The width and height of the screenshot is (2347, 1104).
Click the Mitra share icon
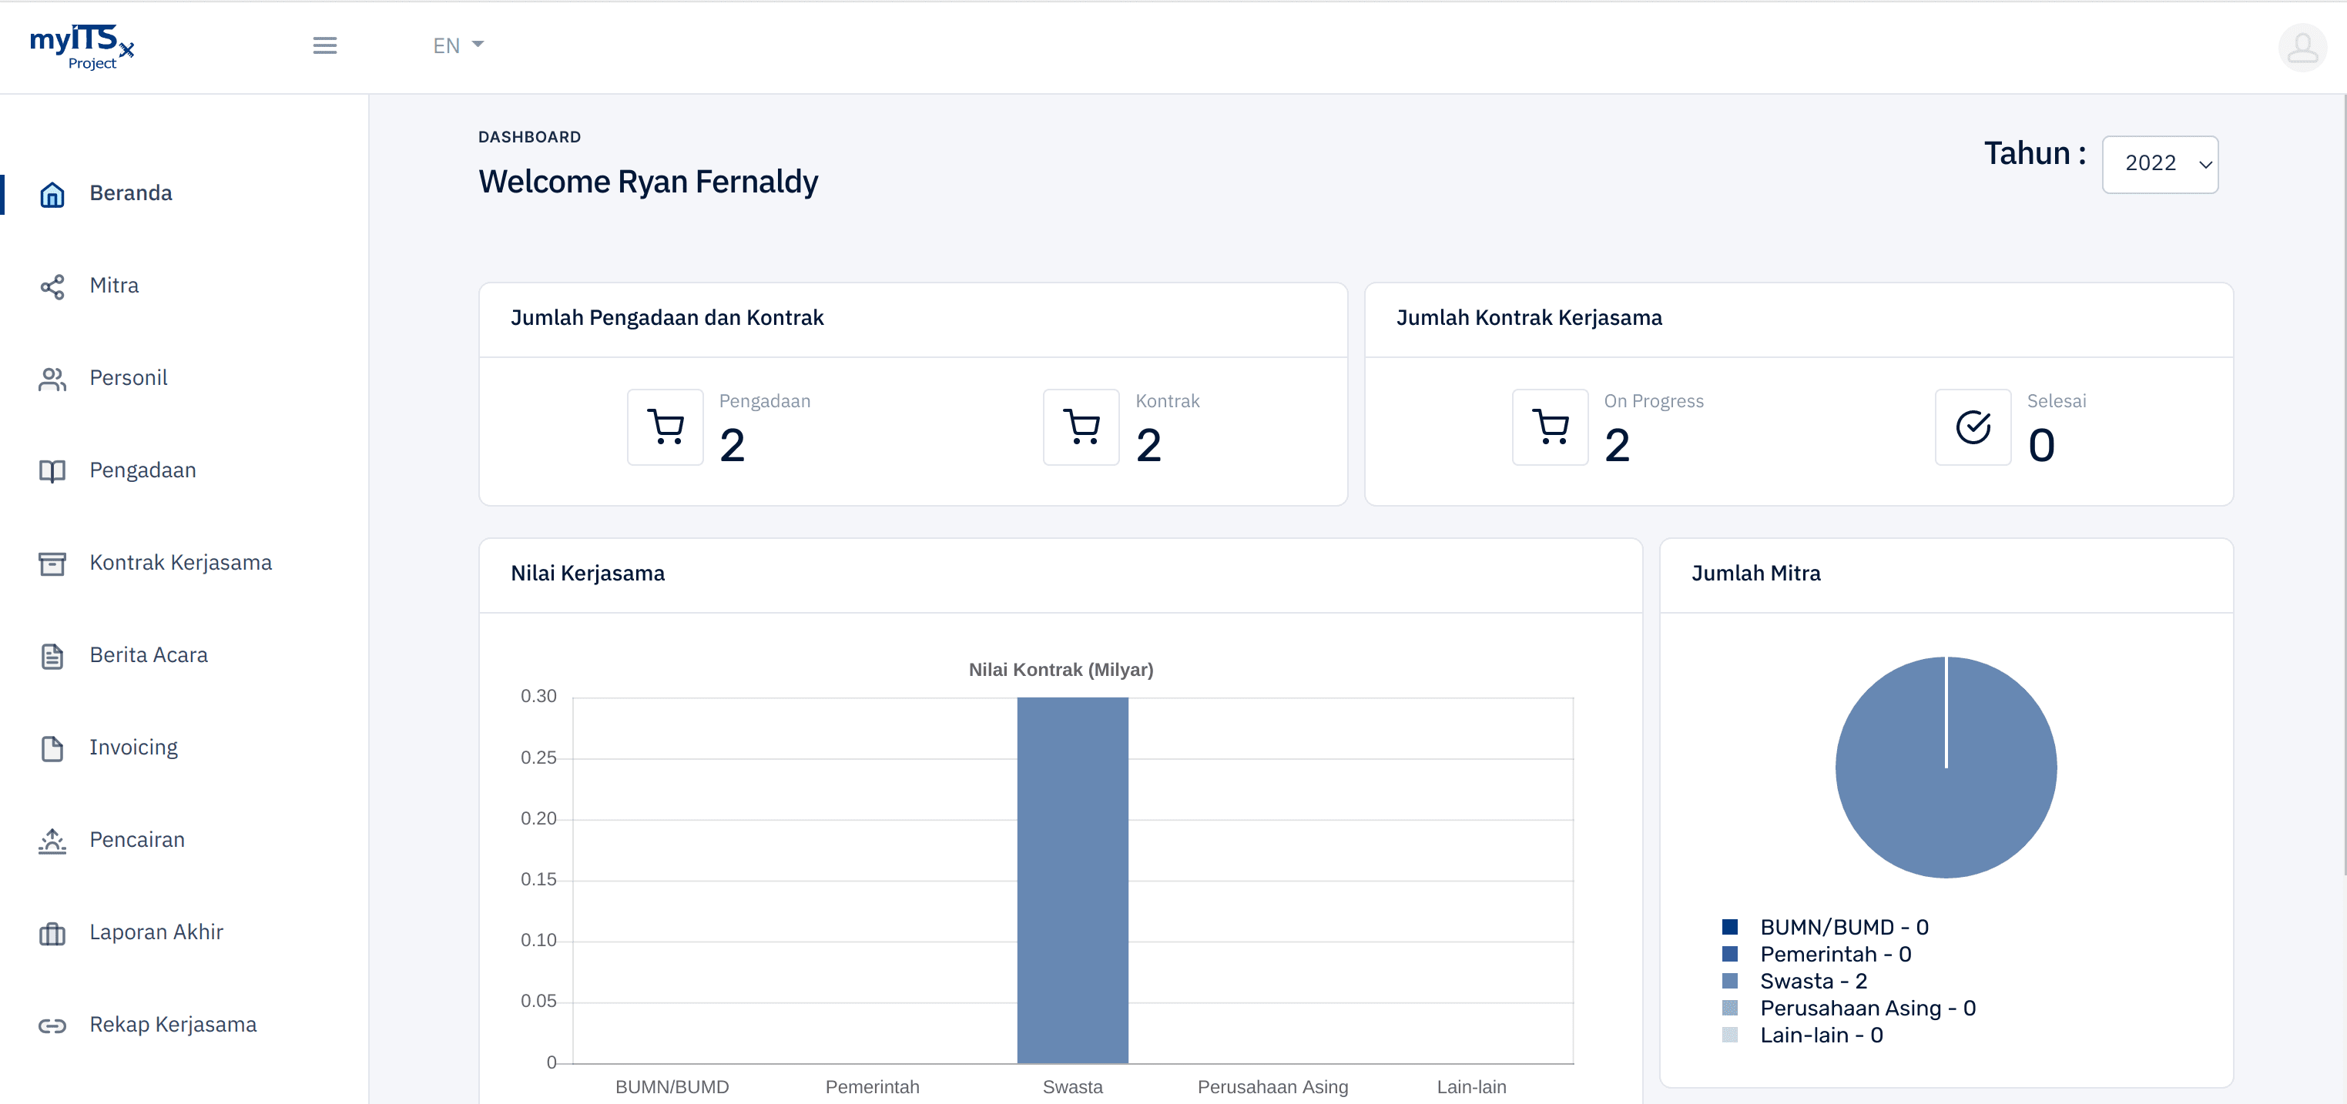[52, 287]
